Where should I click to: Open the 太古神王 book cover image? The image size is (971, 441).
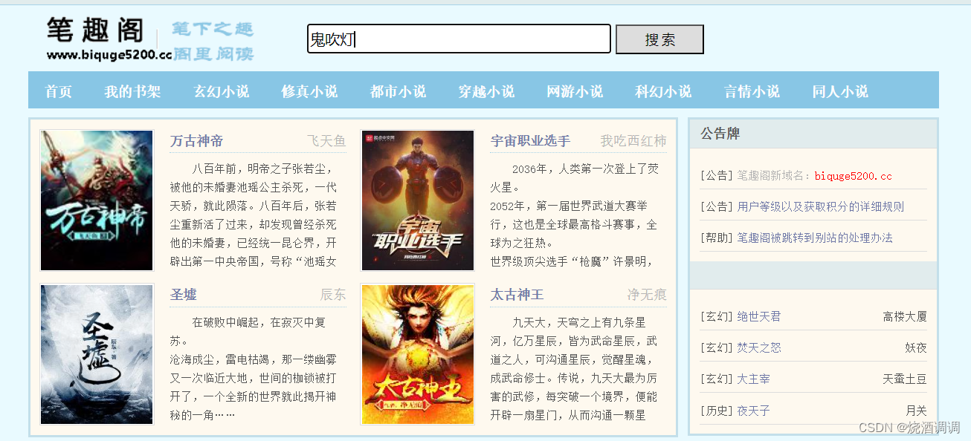(418, 355)
